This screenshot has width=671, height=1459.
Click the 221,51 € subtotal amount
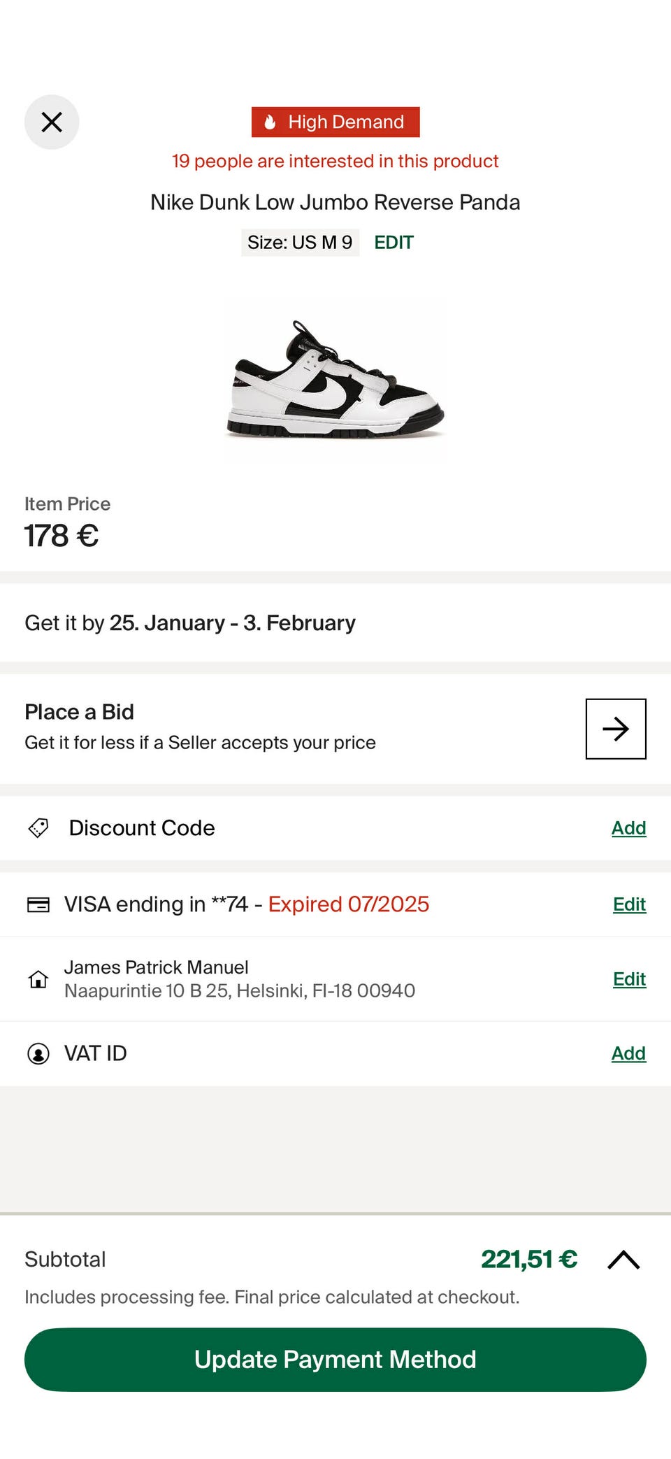click(x=529, y=1260)
